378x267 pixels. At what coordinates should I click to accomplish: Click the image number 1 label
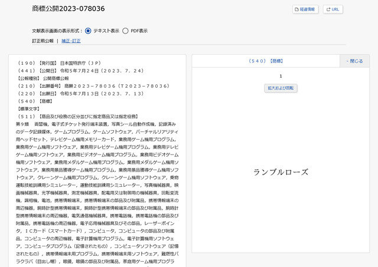(x=281, y=76)
